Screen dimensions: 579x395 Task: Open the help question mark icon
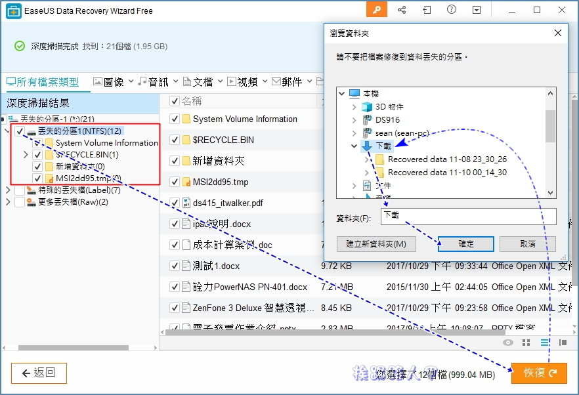(x=451, y=10)
